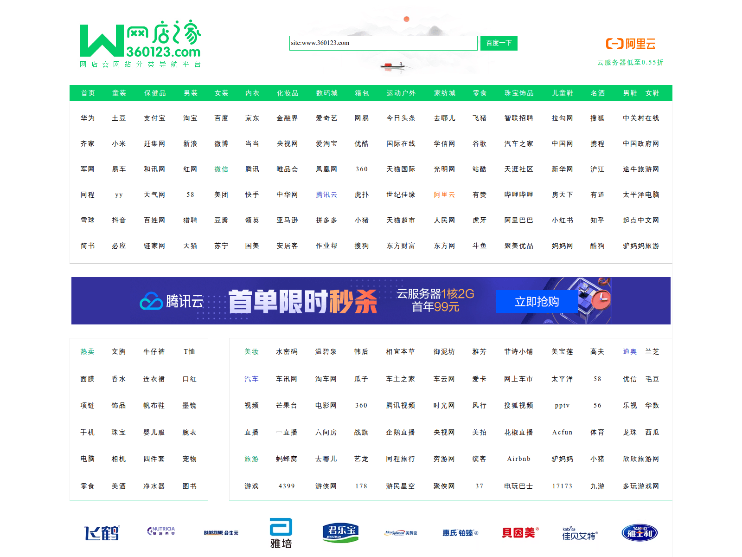Click the 百度一下 search button
Viewport: 742px width, 557px height.
pyautogui.click(x=499, y=43)
